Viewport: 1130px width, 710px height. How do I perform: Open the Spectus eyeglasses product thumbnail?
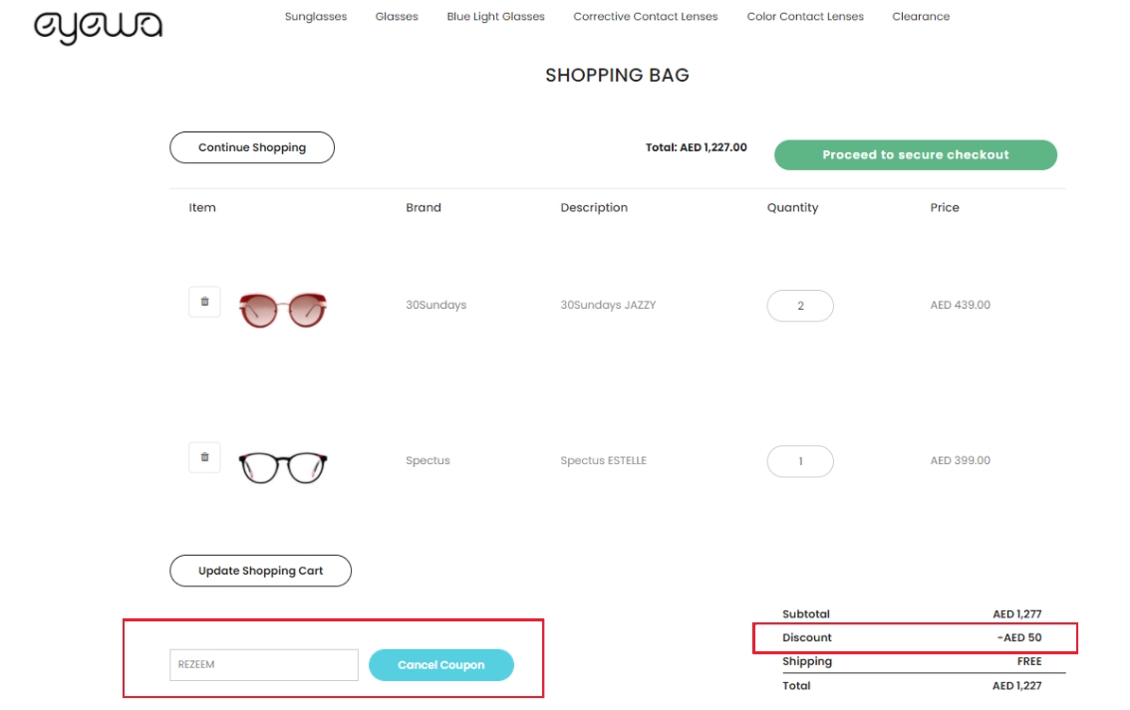[x=283, y=463]
